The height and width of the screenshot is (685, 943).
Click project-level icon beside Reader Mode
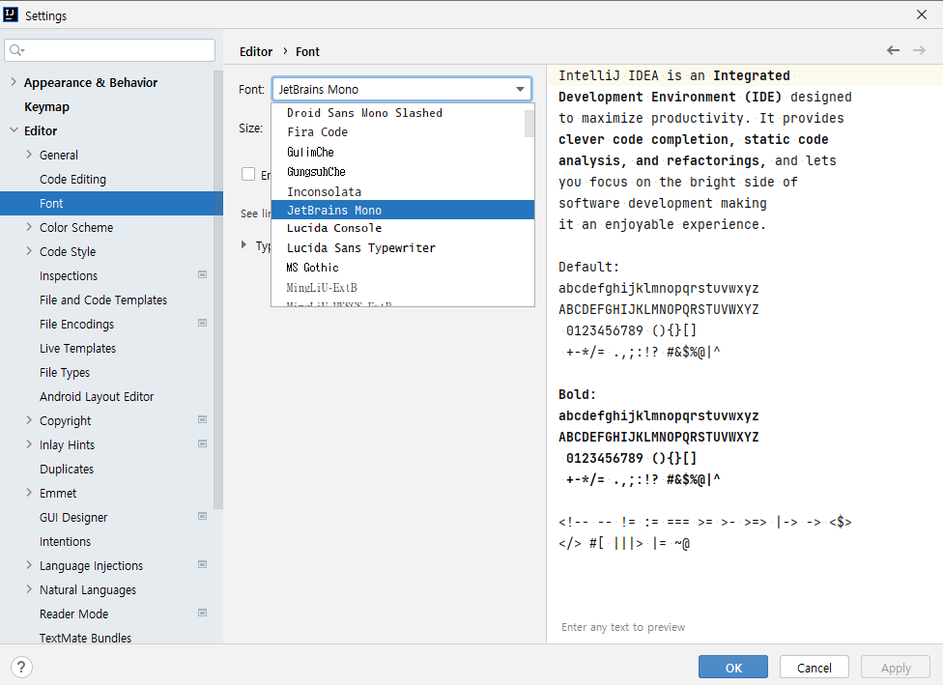click(x=203, y=613)
